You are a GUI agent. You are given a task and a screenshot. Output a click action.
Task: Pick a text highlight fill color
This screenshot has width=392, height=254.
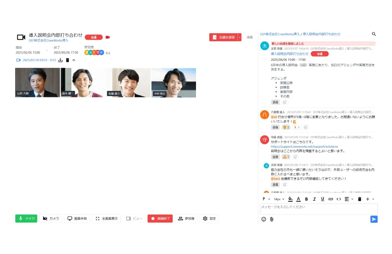[290, 199]
